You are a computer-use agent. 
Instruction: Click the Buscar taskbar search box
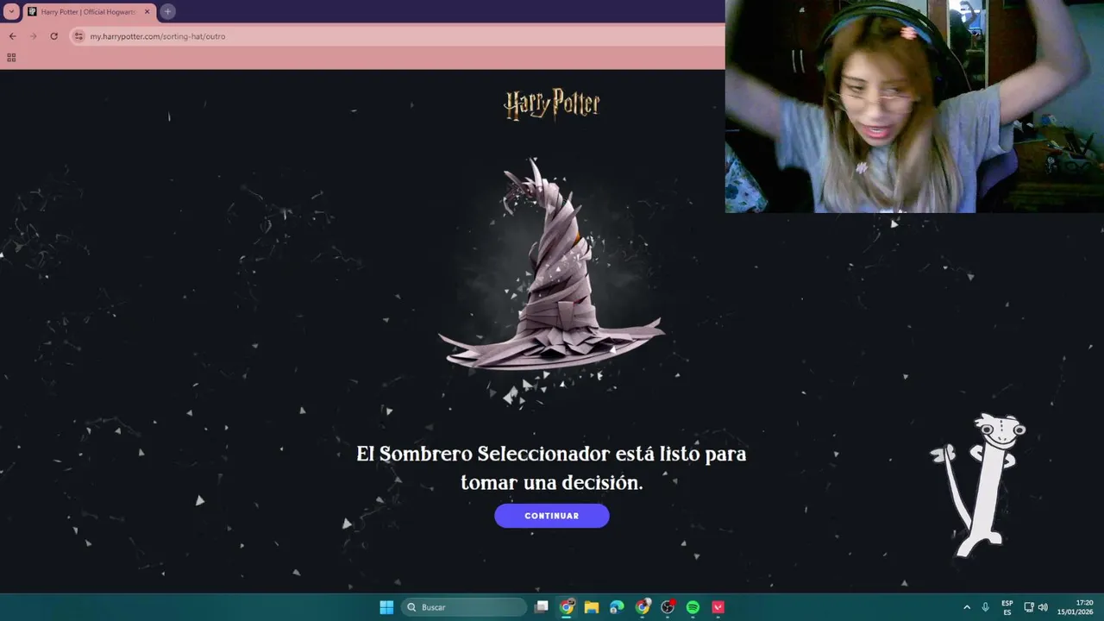tap(465, 607)
